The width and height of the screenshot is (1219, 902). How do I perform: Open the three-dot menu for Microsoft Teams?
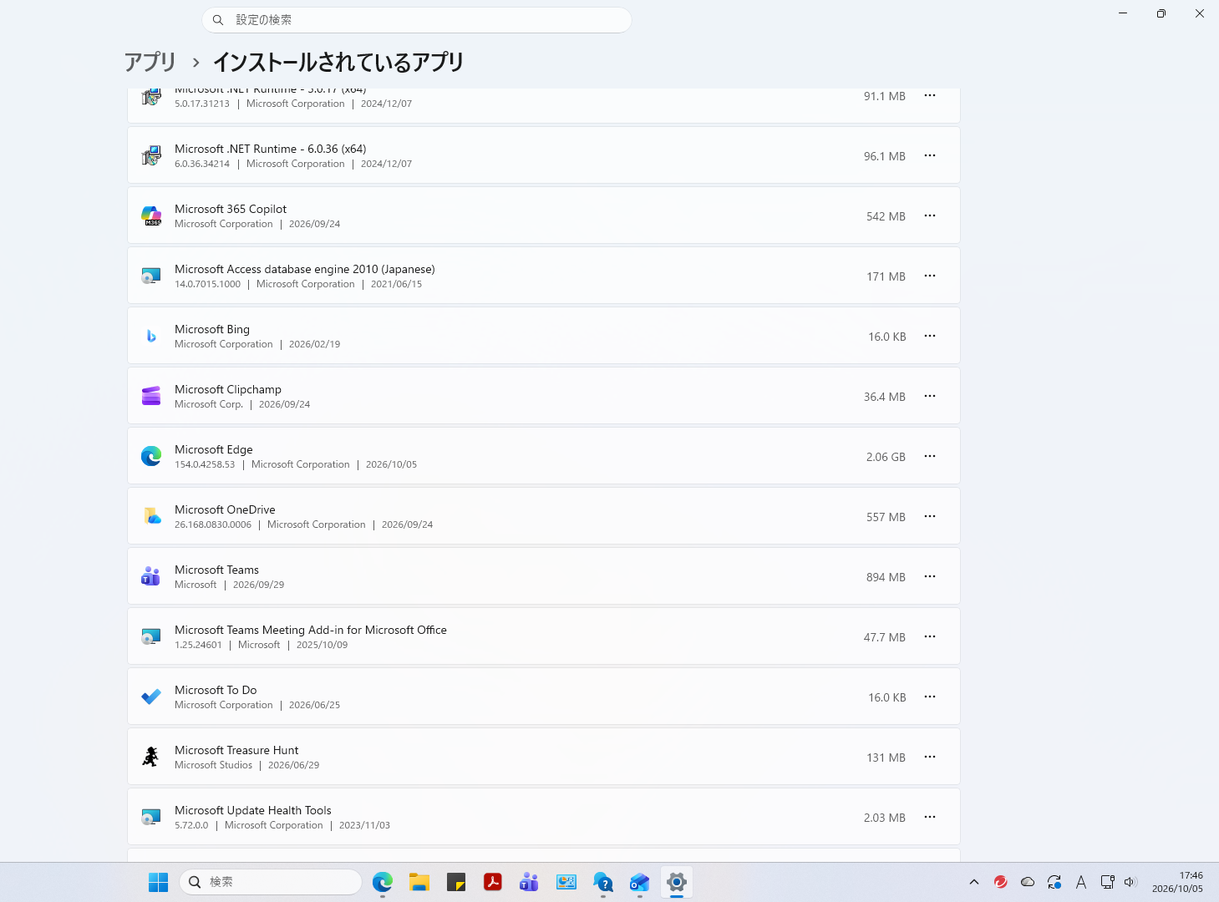point(930,576)
